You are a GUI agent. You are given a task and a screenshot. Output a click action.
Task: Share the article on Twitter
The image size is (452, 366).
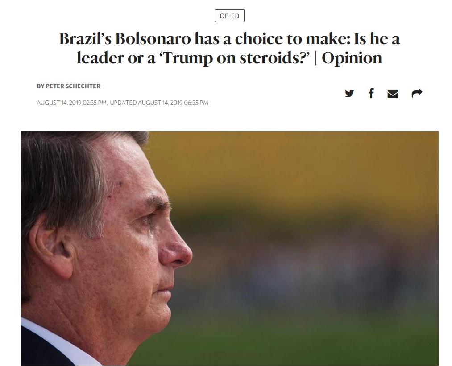click(x=349, y=93)
